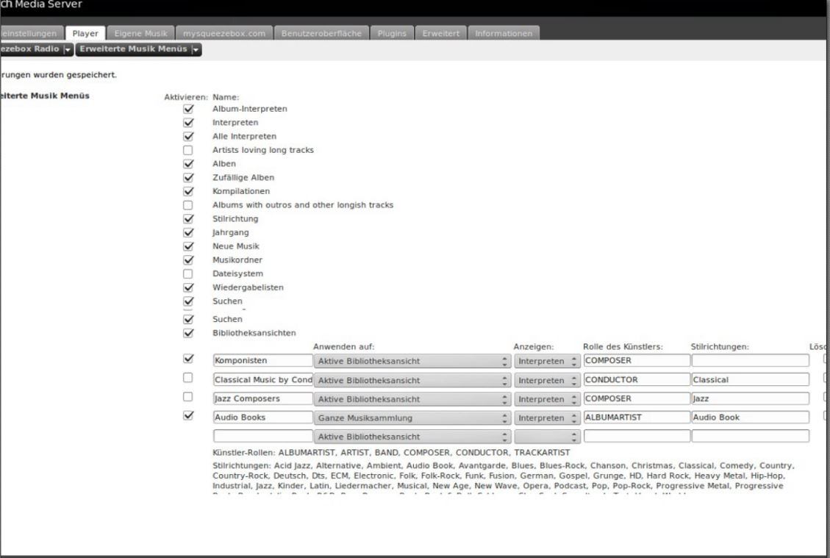Enable the Artists loving long tracks checkbox

pyautogui.click(x=187, y=150)
